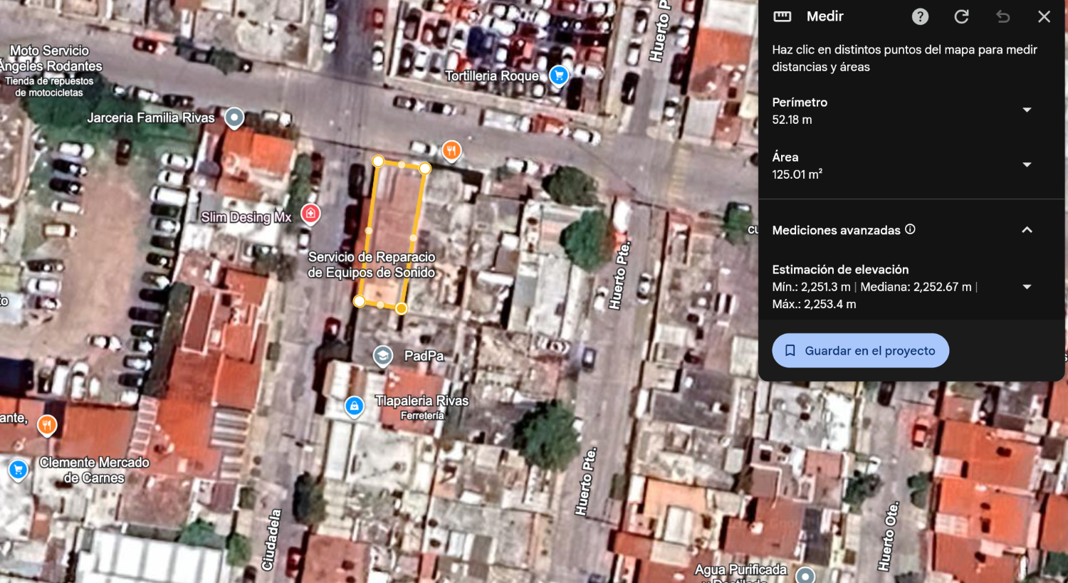Click the PadPa place label
The width and height of the screenshot is (1068, 583).
(x=424, y=355)
